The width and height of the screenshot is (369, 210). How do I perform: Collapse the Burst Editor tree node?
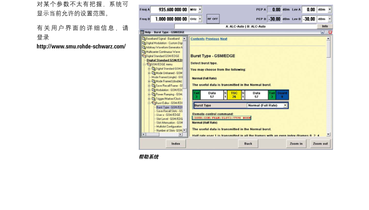(x=149, y=103)
